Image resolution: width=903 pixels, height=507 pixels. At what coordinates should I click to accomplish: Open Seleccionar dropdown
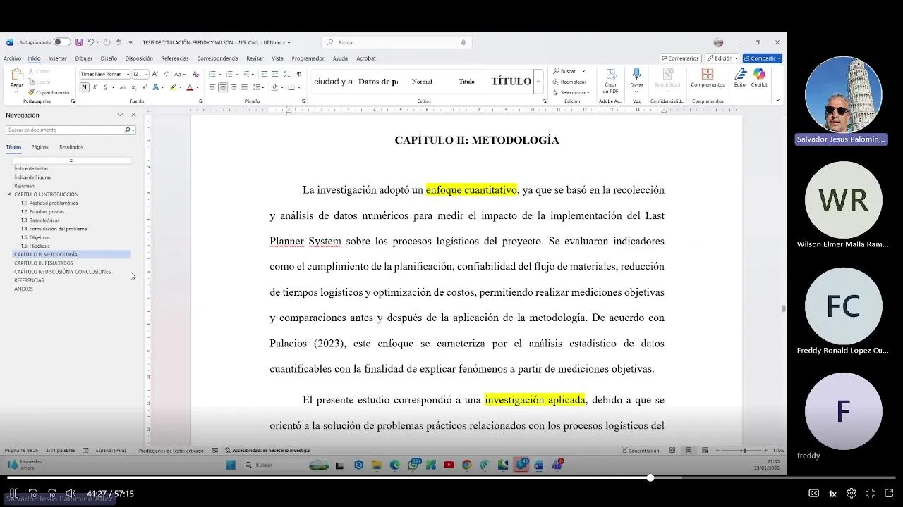tap(571, 92)
